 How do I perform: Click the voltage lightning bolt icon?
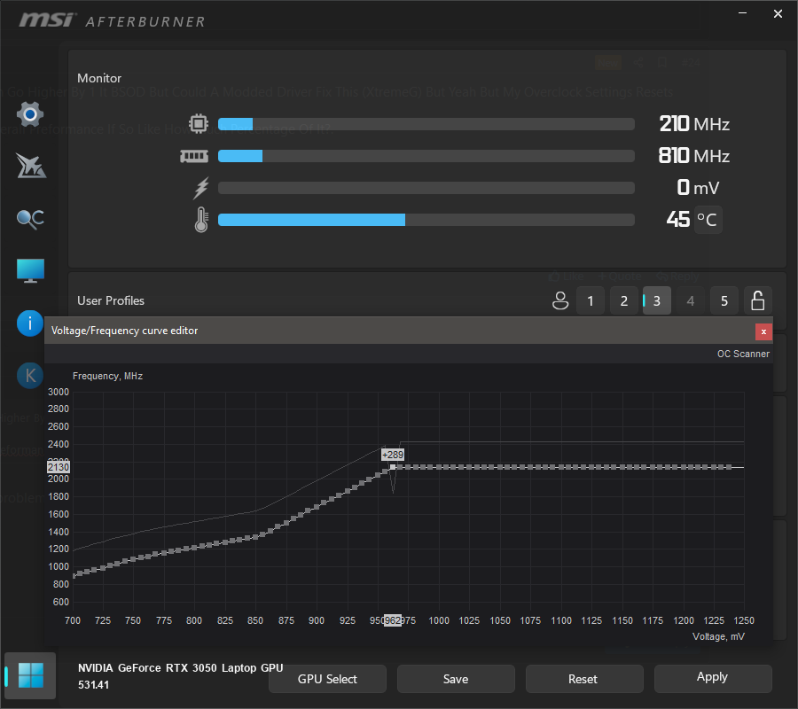(201, 188)
